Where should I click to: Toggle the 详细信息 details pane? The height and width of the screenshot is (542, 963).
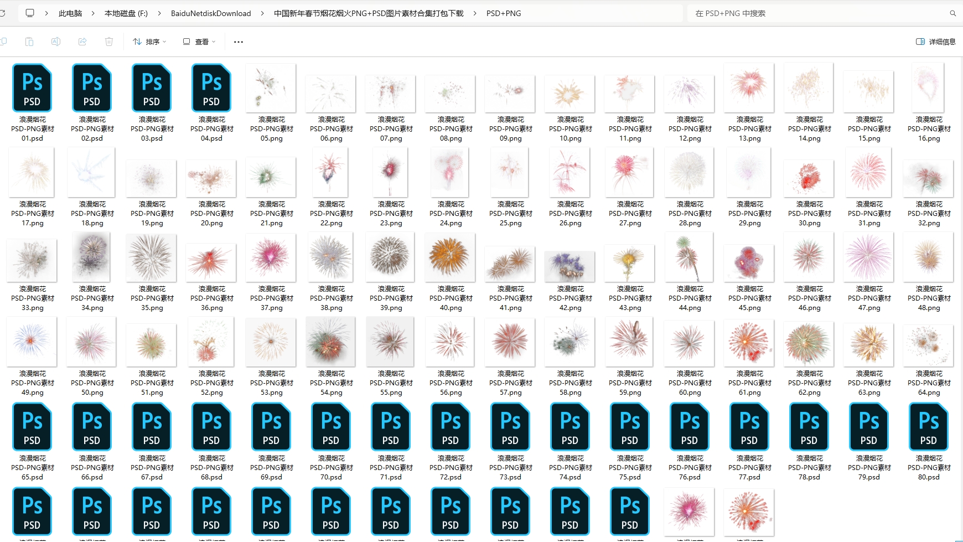click(936, 42)
